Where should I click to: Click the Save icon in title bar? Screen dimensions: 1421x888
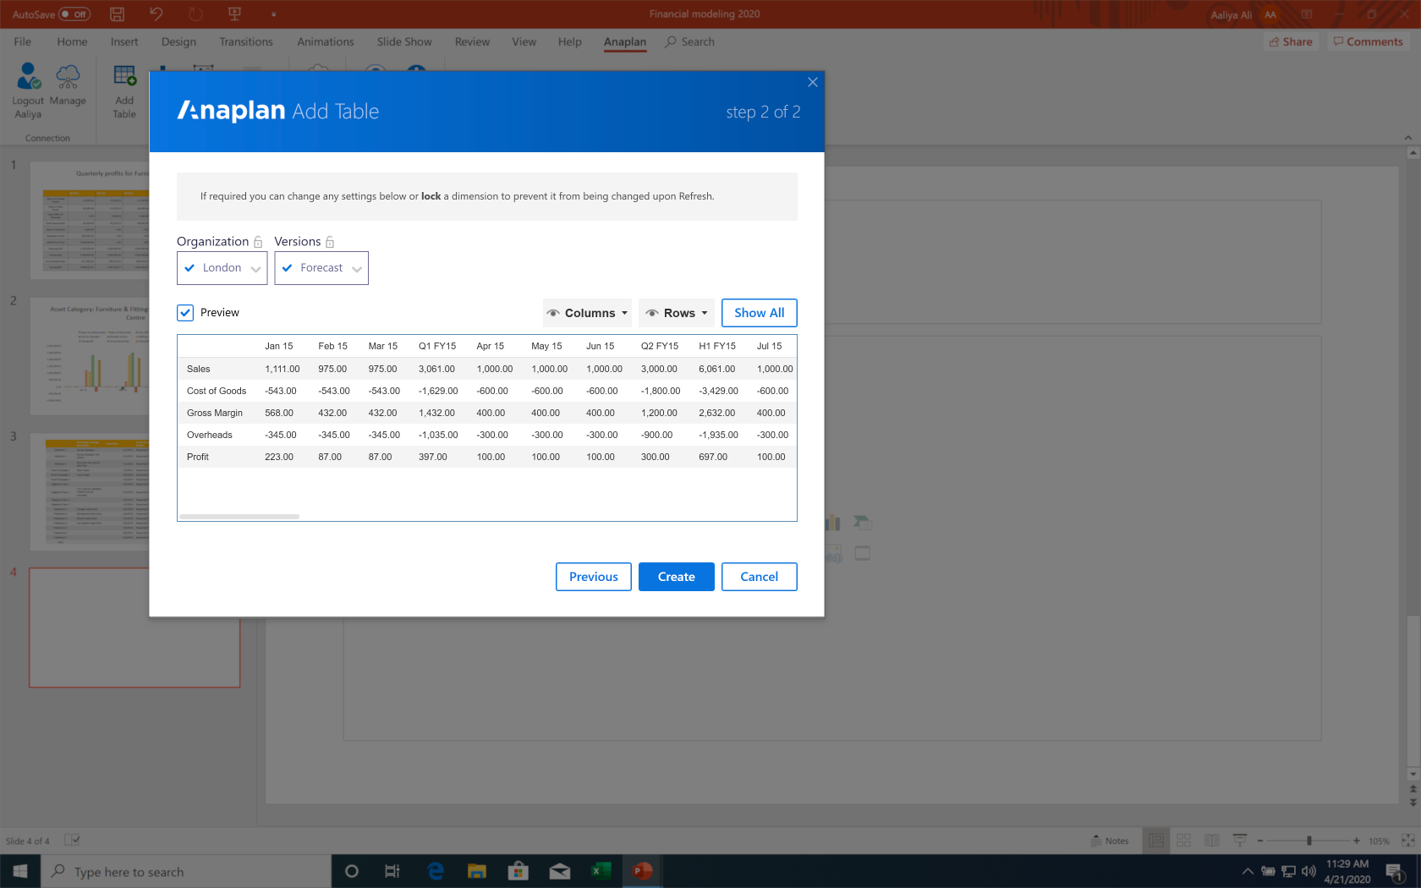pos(118,14)
